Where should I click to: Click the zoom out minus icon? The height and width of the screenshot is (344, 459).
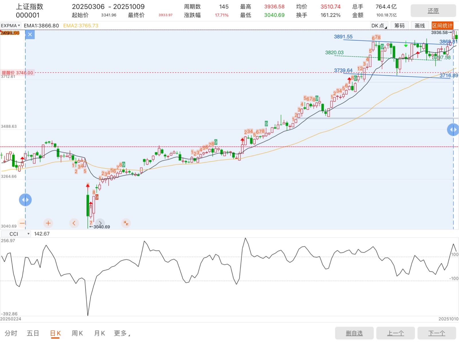click(x=22, y=223)
